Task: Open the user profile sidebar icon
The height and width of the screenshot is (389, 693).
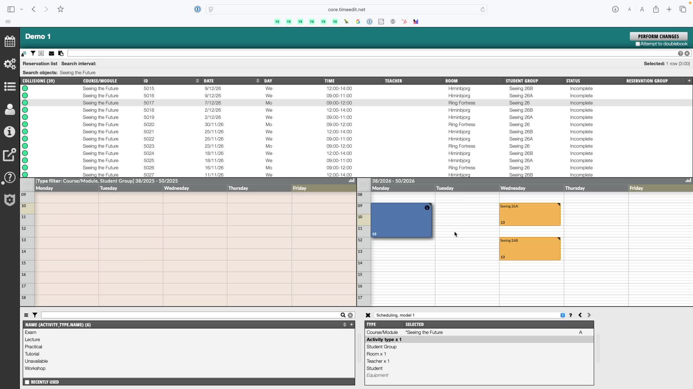Action: (x=10, y=109)
